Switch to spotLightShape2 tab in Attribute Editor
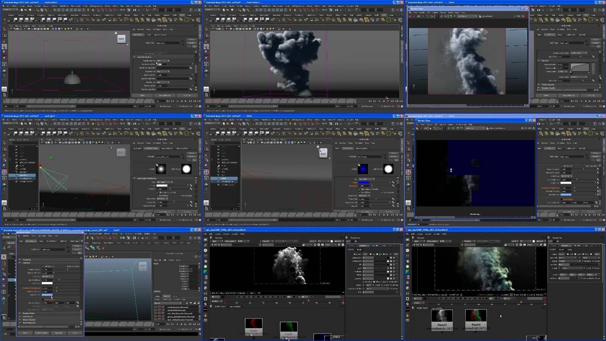 (151, 148)
